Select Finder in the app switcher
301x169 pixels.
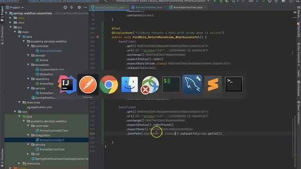130,84
